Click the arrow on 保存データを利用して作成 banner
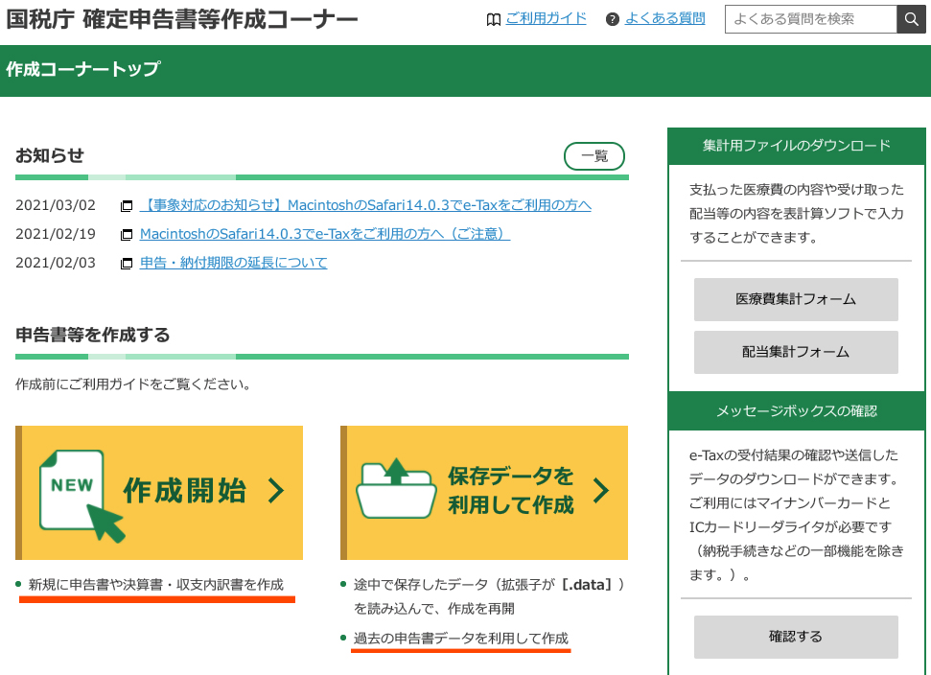 pos(601,491)
